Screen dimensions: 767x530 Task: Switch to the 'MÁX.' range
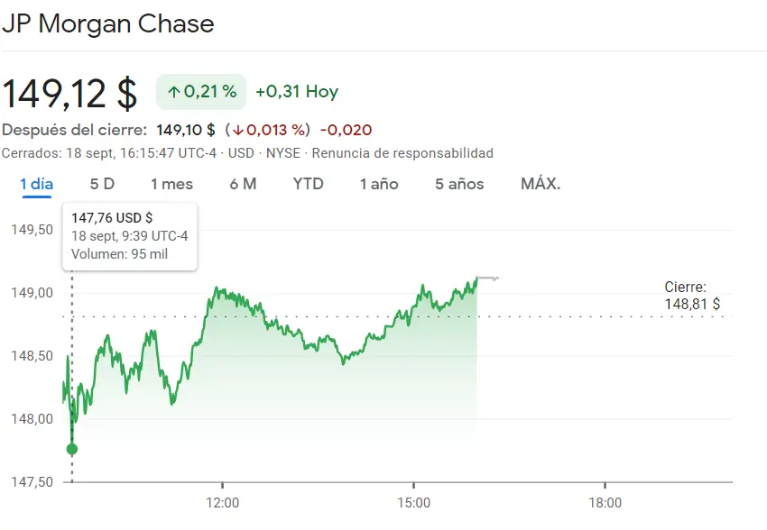click(x=541, y=183)
